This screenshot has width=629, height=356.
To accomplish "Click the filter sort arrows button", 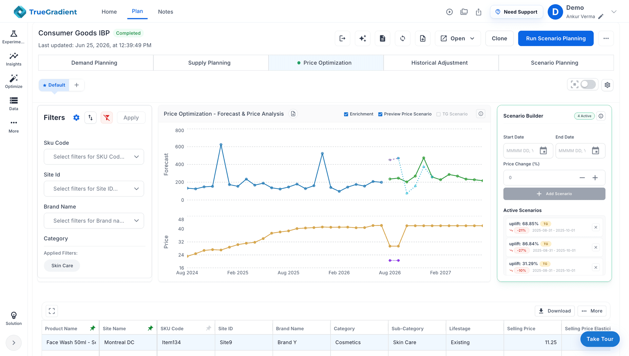I will tap(90, 118).
